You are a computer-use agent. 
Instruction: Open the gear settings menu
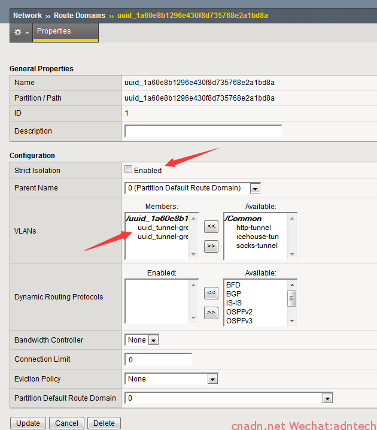pyautogui.click(x=22, y=32)
